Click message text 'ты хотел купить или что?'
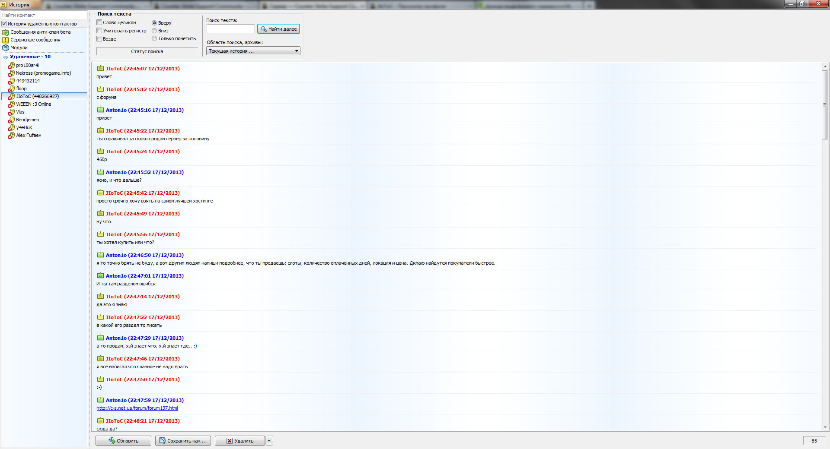The height and width of the screenshot is (449, 830). click(125, 242)
